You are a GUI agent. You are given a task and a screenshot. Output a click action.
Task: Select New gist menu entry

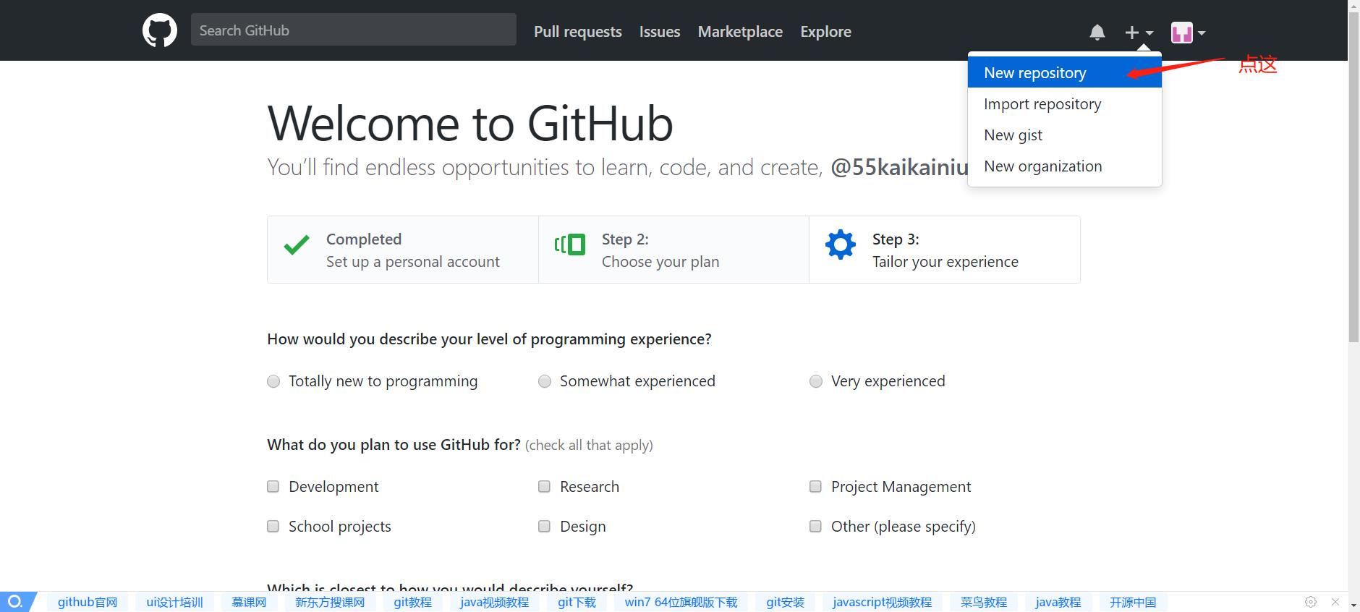[x=1065, y=135]
